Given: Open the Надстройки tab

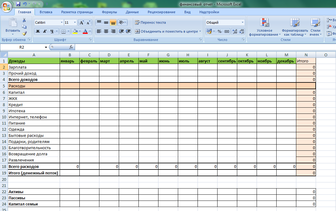Looking at the screenshot, I should (209, 12).
